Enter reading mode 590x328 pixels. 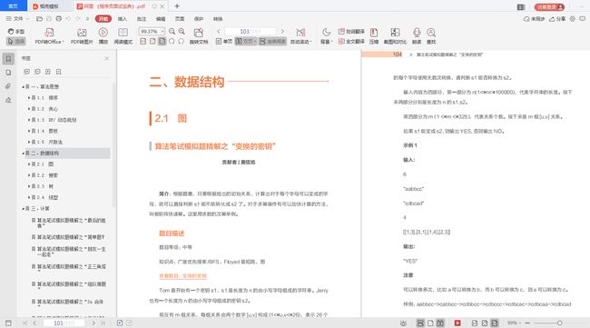tap(123, 36)
